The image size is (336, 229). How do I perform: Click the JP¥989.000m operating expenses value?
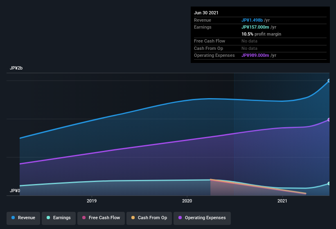[x=255, y=56]
